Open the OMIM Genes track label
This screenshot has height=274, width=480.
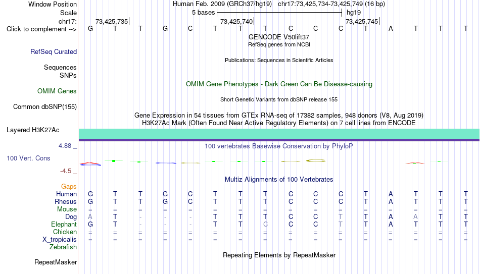pyautogui.click(x=57, y=91)
